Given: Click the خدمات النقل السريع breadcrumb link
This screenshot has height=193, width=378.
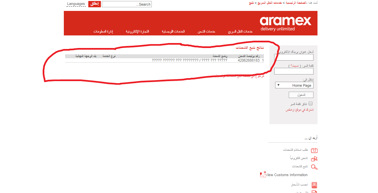Looking at the screenshot, I should 270,3.
